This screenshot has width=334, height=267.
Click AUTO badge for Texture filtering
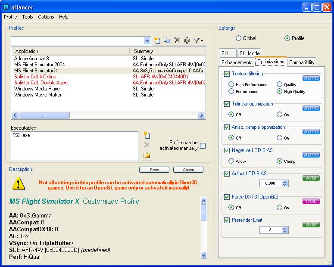coord(311,78)
